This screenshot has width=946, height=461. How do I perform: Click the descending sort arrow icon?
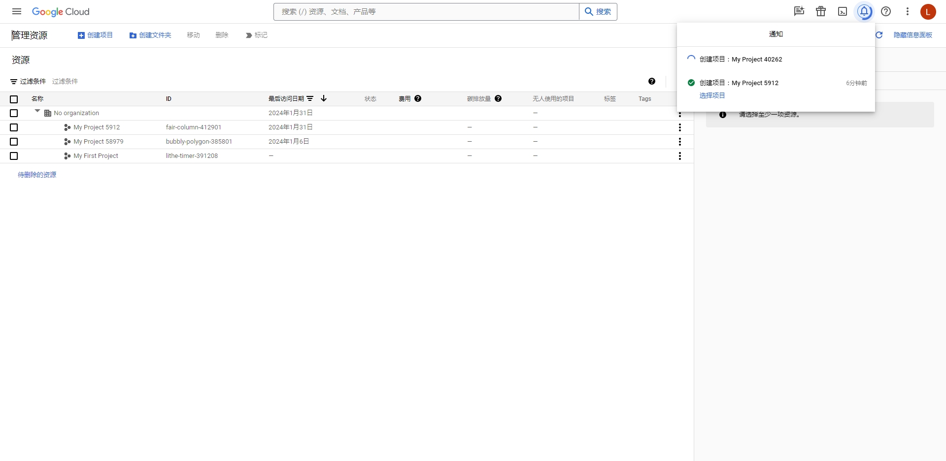click(x=324, y=98)
